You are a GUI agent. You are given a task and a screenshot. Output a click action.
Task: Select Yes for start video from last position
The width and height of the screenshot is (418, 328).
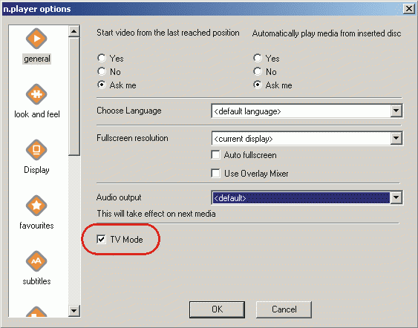(102, 58)
